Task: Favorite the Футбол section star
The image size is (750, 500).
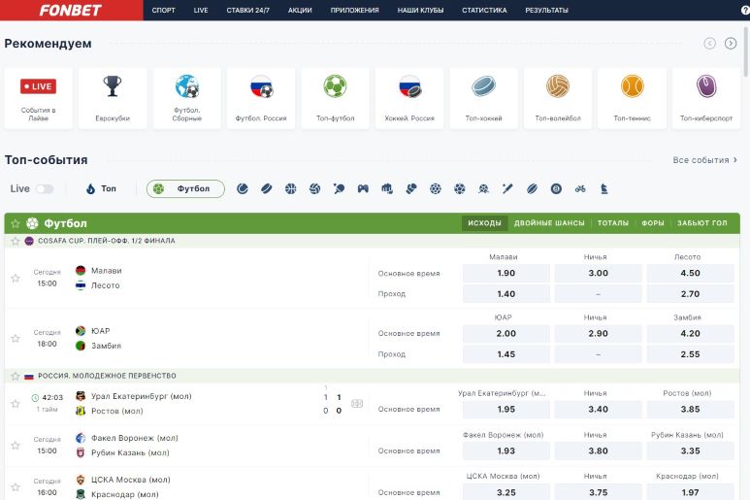Action: 16,223
